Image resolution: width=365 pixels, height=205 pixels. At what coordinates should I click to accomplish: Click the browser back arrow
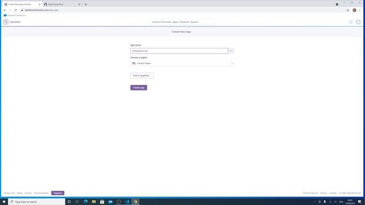(x=5, y=10)
